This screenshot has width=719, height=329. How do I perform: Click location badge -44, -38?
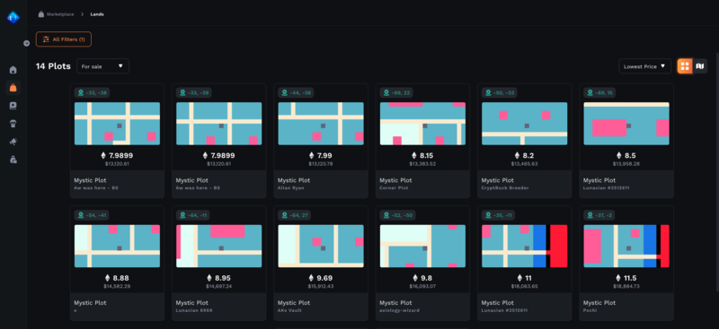[x=296, y=93]
